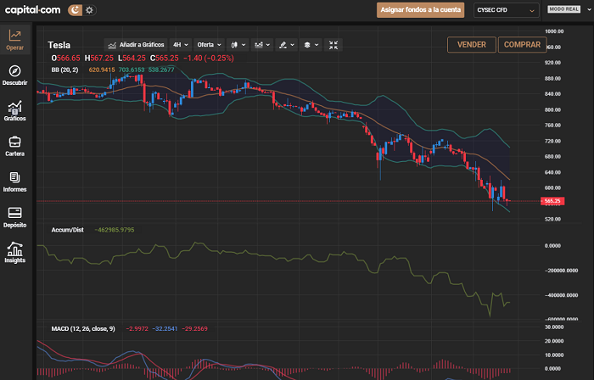This screenshot has height=380, width=594.
Task: Click the VENDER sell button
Action: [472, 45]
